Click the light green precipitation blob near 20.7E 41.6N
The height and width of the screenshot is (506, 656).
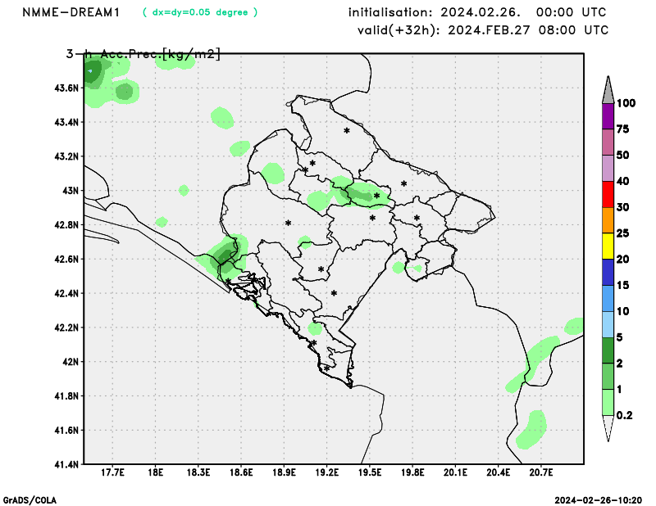pyautogui.click(x=531, y=430)
